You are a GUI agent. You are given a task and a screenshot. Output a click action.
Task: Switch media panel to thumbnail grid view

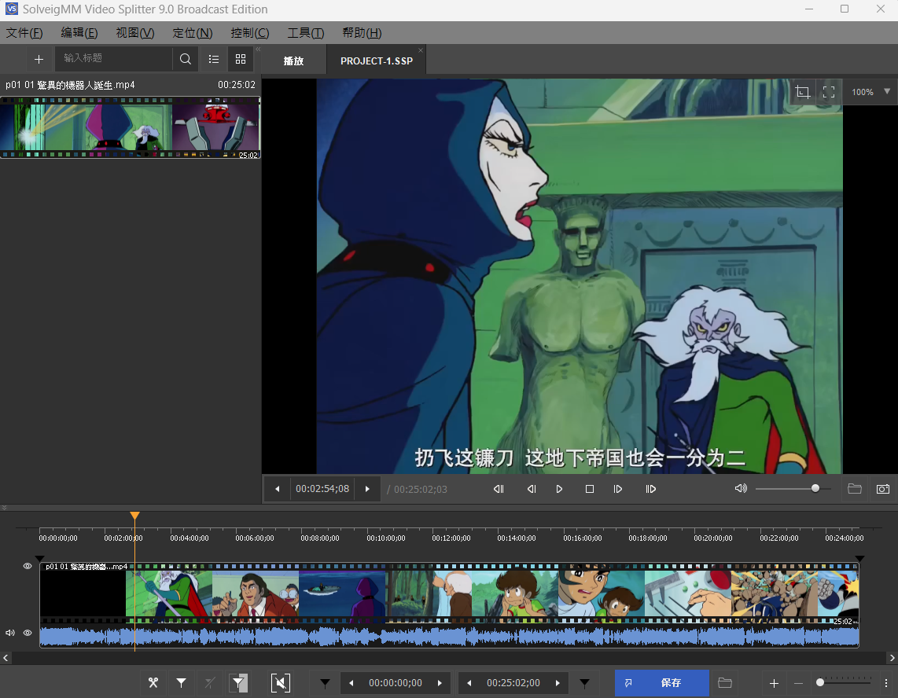[241, 59]
